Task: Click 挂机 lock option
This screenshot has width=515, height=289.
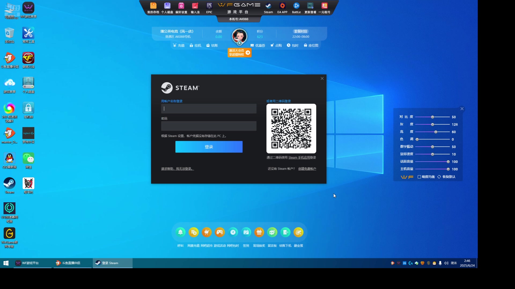Action: [195, 45]
